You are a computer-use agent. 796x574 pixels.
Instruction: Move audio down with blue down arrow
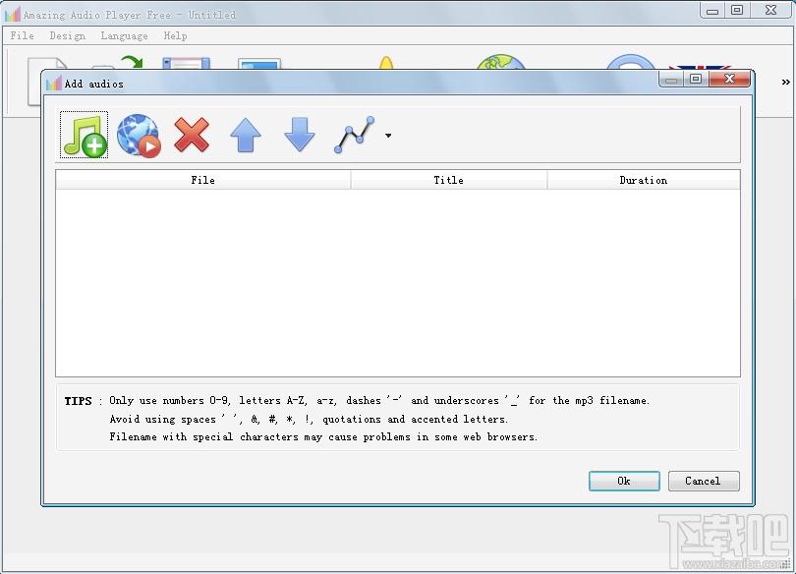300,135
